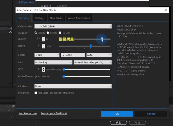
Task: Click the 确定 button in background dialog
Action: click(x=118, y=123)
